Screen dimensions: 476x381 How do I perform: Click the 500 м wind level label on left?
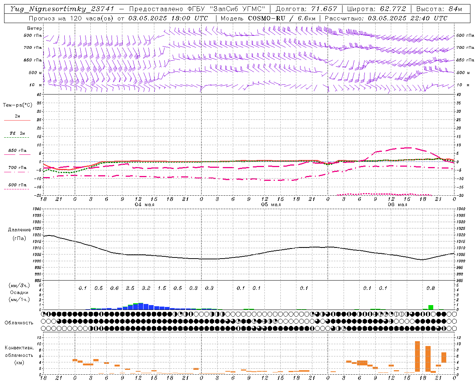35,73
